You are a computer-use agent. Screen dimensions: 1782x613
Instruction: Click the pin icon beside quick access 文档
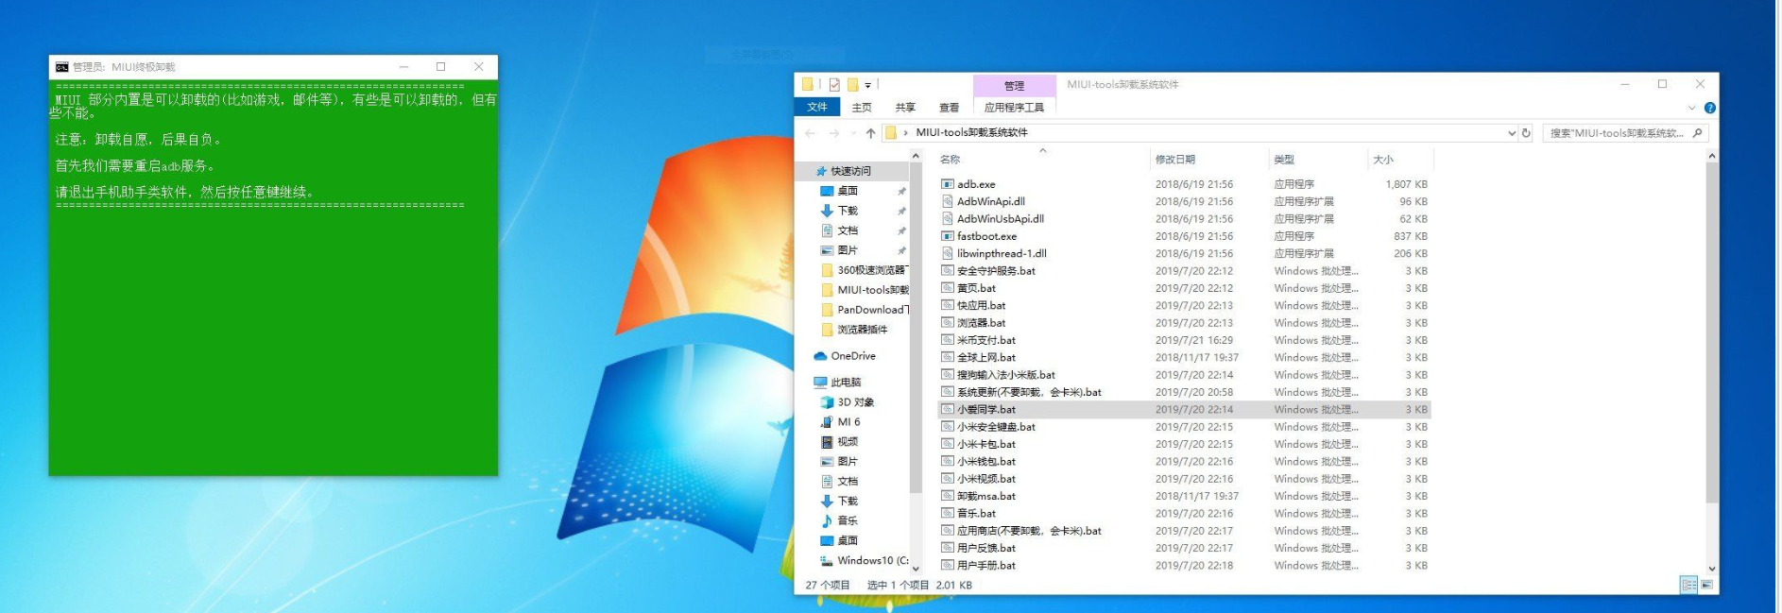(x=901, y=230)
